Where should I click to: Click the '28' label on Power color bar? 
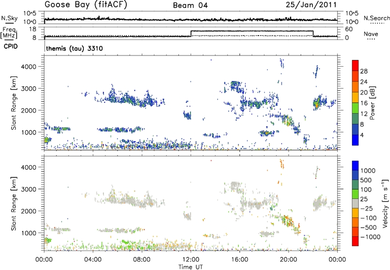pos(364,71)
